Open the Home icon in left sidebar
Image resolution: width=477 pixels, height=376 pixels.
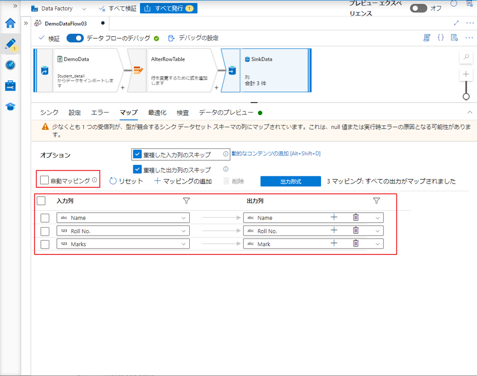10,23
